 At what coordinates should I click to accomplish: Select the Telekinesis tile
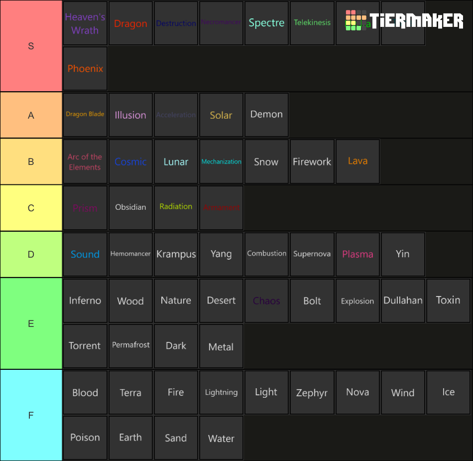pyautogui.click(x=312, y=23)
